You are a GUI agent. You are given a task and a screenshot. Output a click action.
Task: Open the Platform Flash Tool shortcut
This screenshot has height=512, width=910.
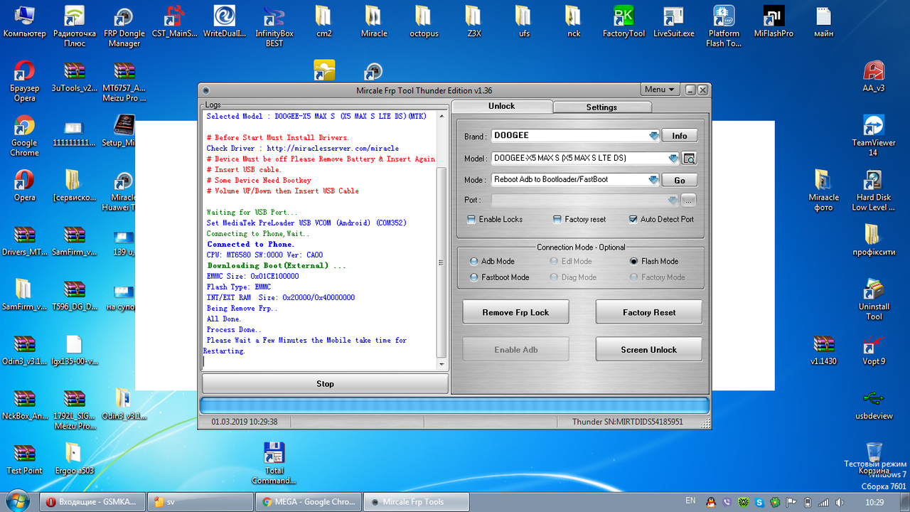(x=724, y=26)
